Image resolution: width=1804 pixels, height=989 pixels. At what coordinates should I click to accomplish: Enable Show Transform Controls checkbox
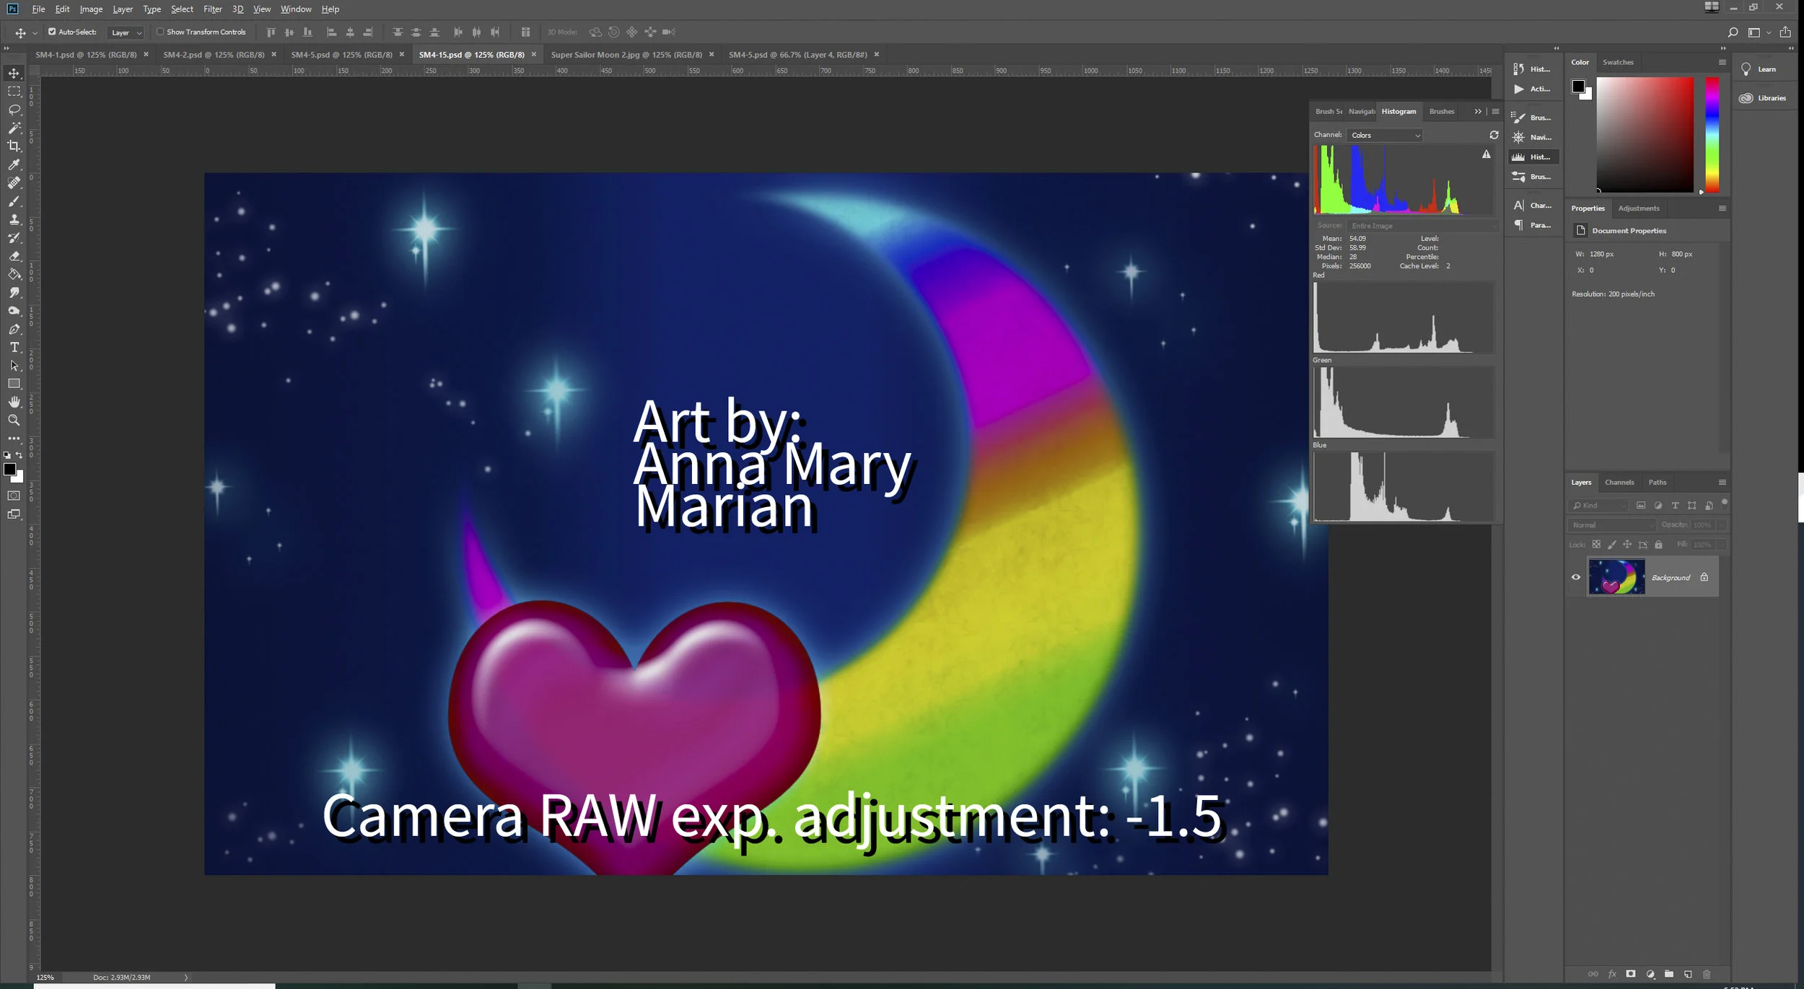160,32
